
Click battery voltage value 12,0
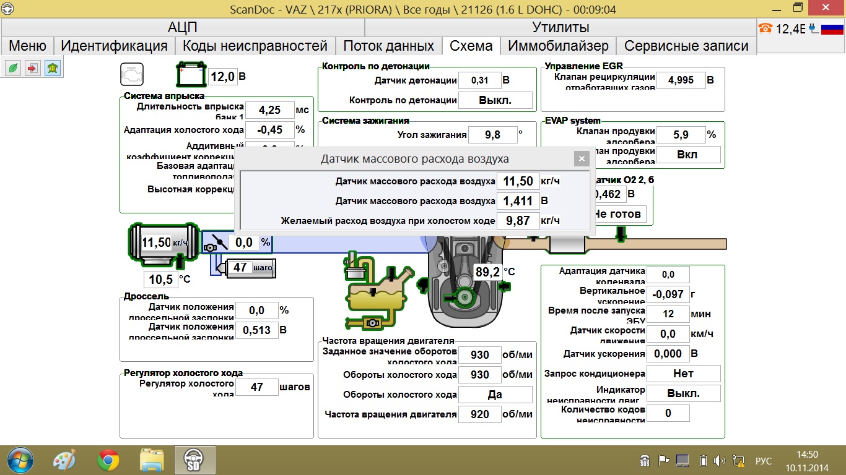222,77
